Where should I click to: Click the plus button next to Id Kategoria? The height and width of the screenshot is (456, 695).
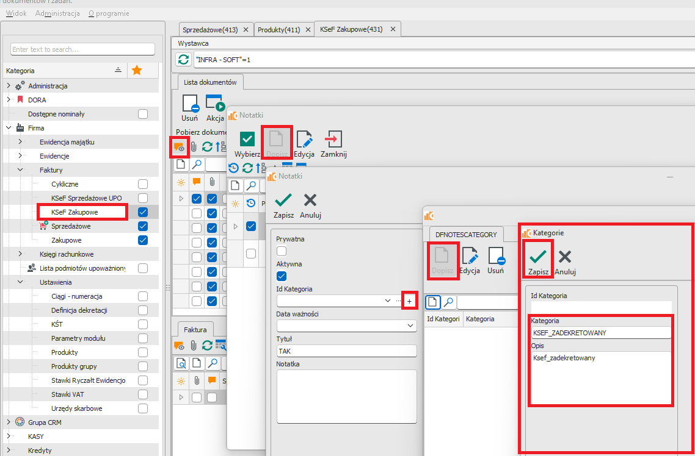[409, 301]
